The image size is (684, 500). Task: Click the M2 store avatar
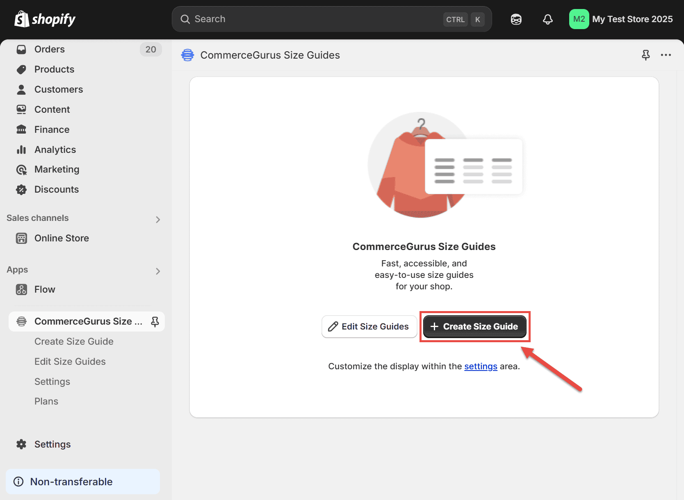[x=579, y=19]
